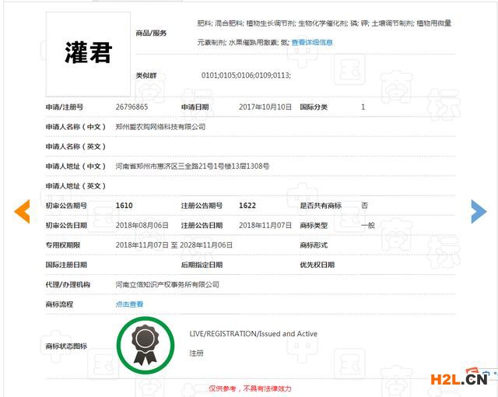This screenshot has height=397, width=498.
Task: Select similar group codes 0101;0105;0106;0109;0113;
Action: coord(246,76)
